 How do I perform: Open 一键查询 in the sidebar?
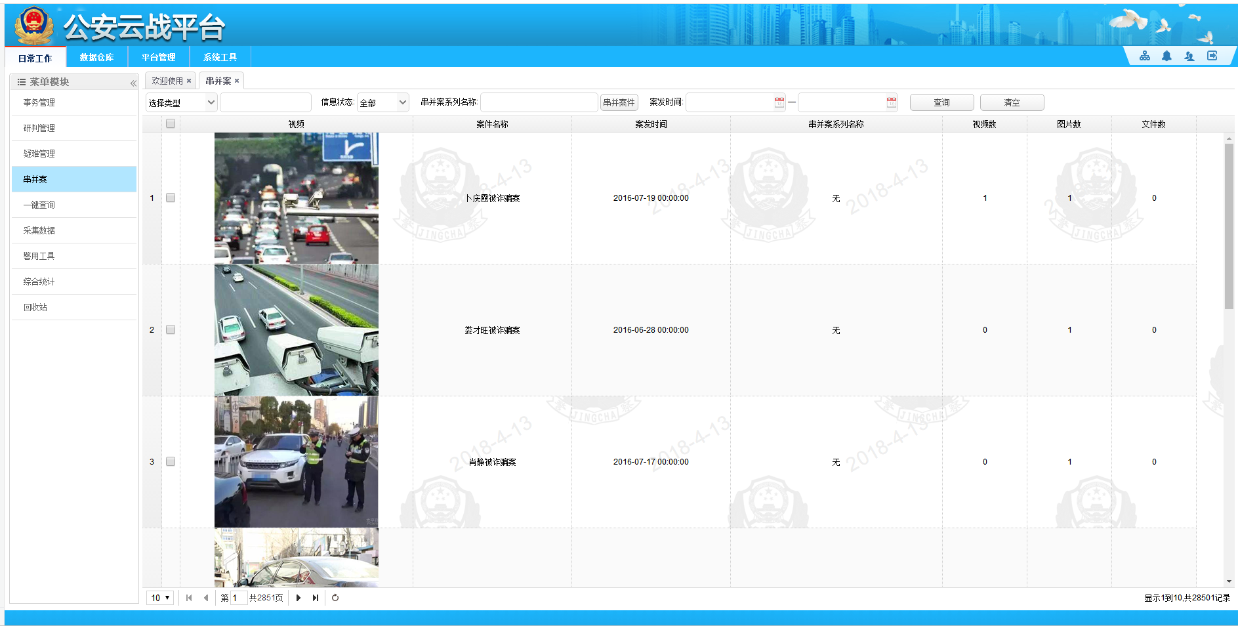coord(74,205)
